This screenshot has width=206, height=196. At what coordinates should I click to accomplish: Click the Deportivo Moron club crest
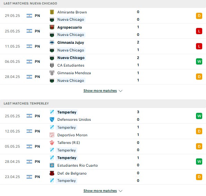[x=52, y=135]
